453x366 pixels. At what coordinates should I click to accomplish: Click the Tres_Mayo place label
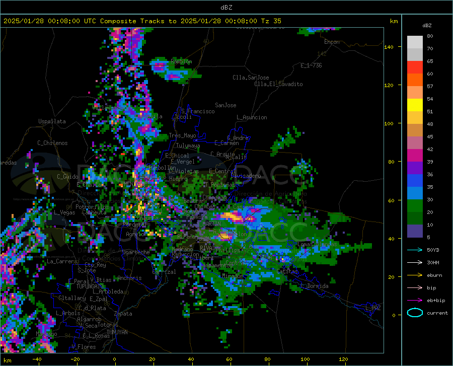(182, 135)
